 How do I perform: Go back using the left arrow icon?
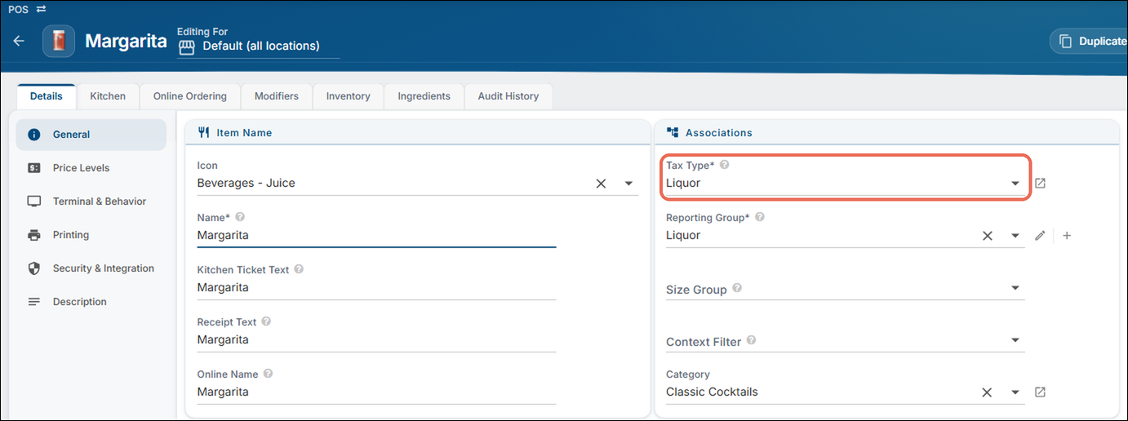tap(19, 41)
